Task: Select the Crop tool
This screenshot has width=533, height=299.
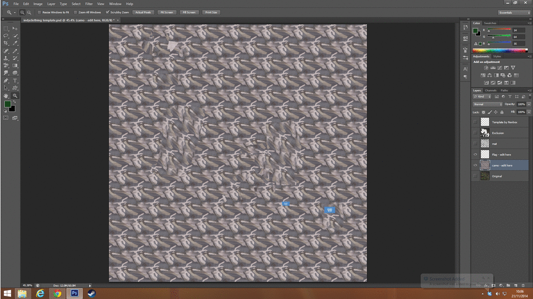Action: pyautogui.click(x=6, y=43)
